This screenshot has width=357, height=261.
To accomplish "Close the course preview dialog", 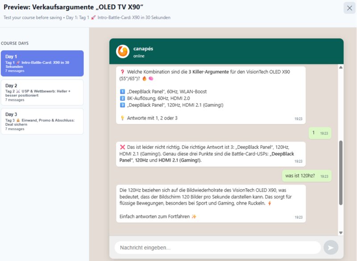I will pos(349,8).
